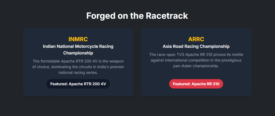Click the word 'Championship' on INMRC subtitle's second line

click(x=78, y=53)
